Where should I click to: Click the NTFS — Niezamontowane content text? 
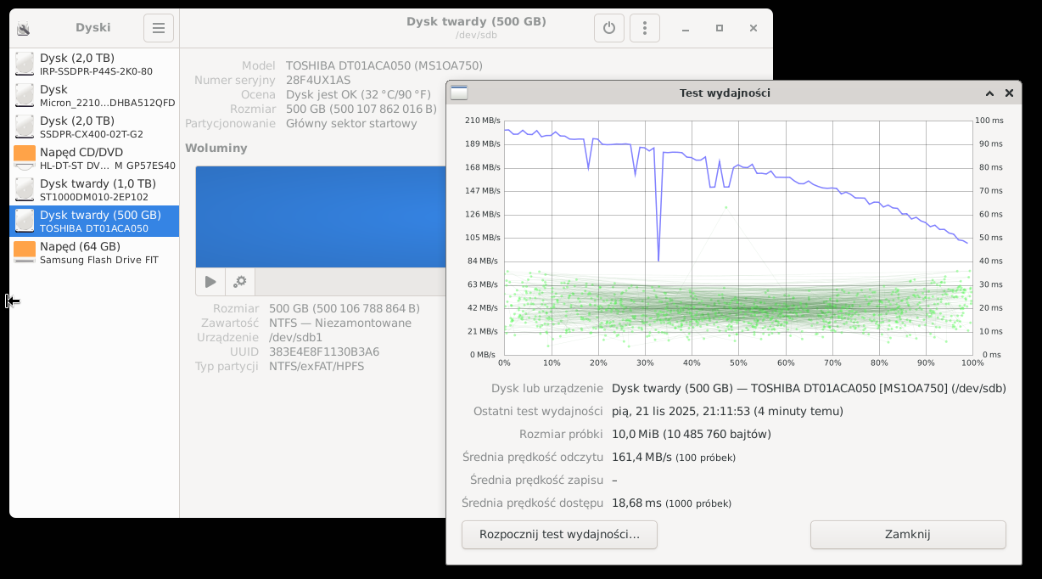click(340, 323)
